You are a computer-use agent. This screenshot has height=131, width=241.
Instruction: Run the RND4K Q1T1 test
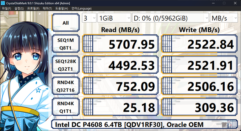click(x=66, y=107)
